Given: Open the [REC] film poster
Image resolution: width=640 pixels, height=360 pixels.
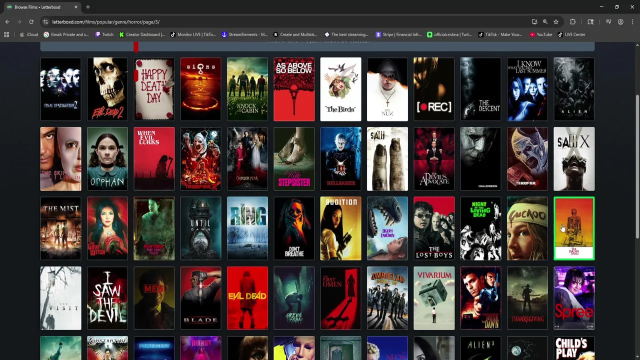Looking at the screenshot, I should (434, 89).
